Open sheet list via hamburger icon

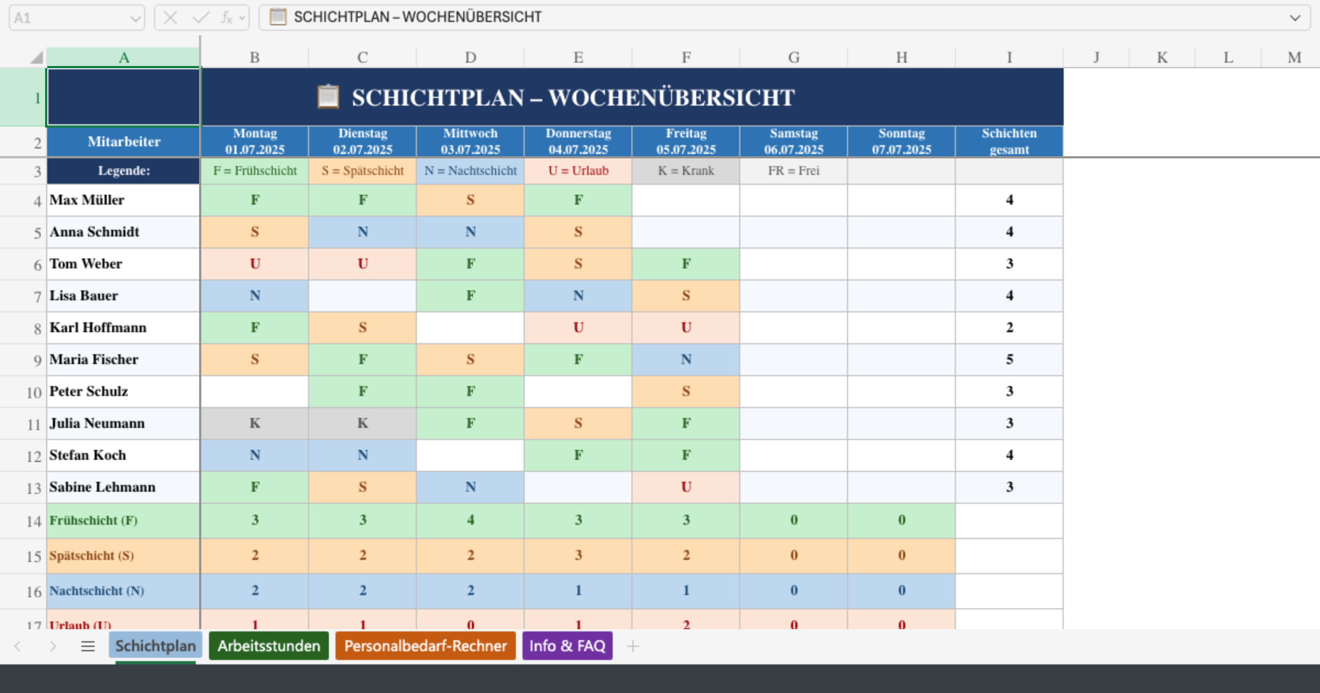(x=87, y=646)
